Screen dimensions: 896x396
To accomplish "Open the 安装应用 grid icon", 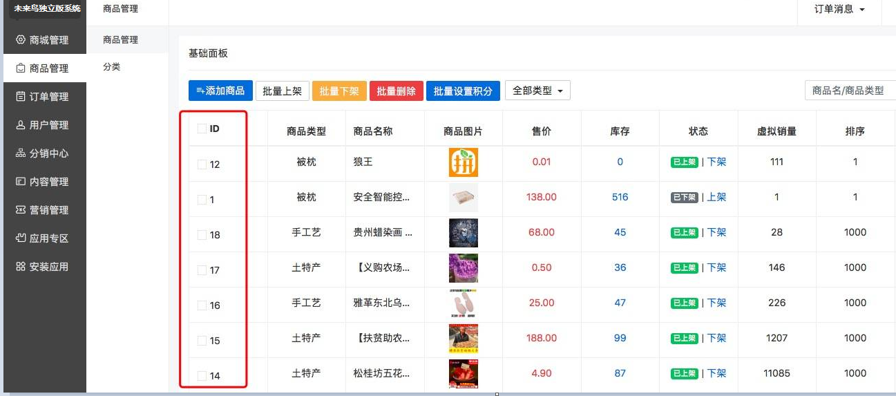I will [21, 267].
